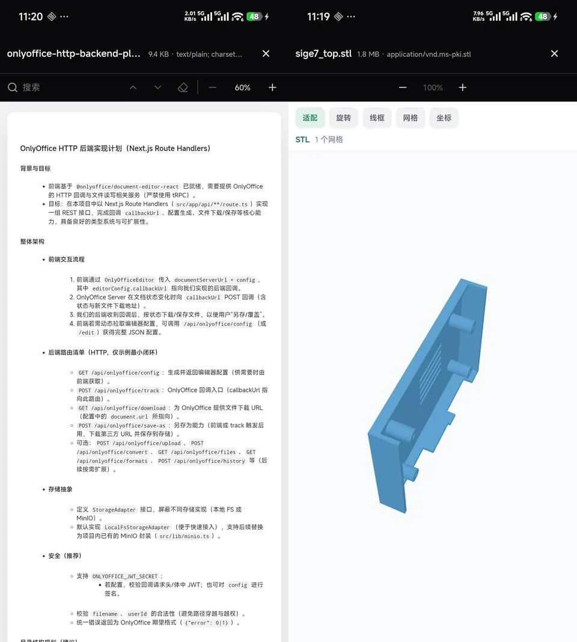Click the 60% zoom level indicator
Image resolution: width=577 pixels, height=642 pixels.
pyautogui.click(x=242, y=88)
